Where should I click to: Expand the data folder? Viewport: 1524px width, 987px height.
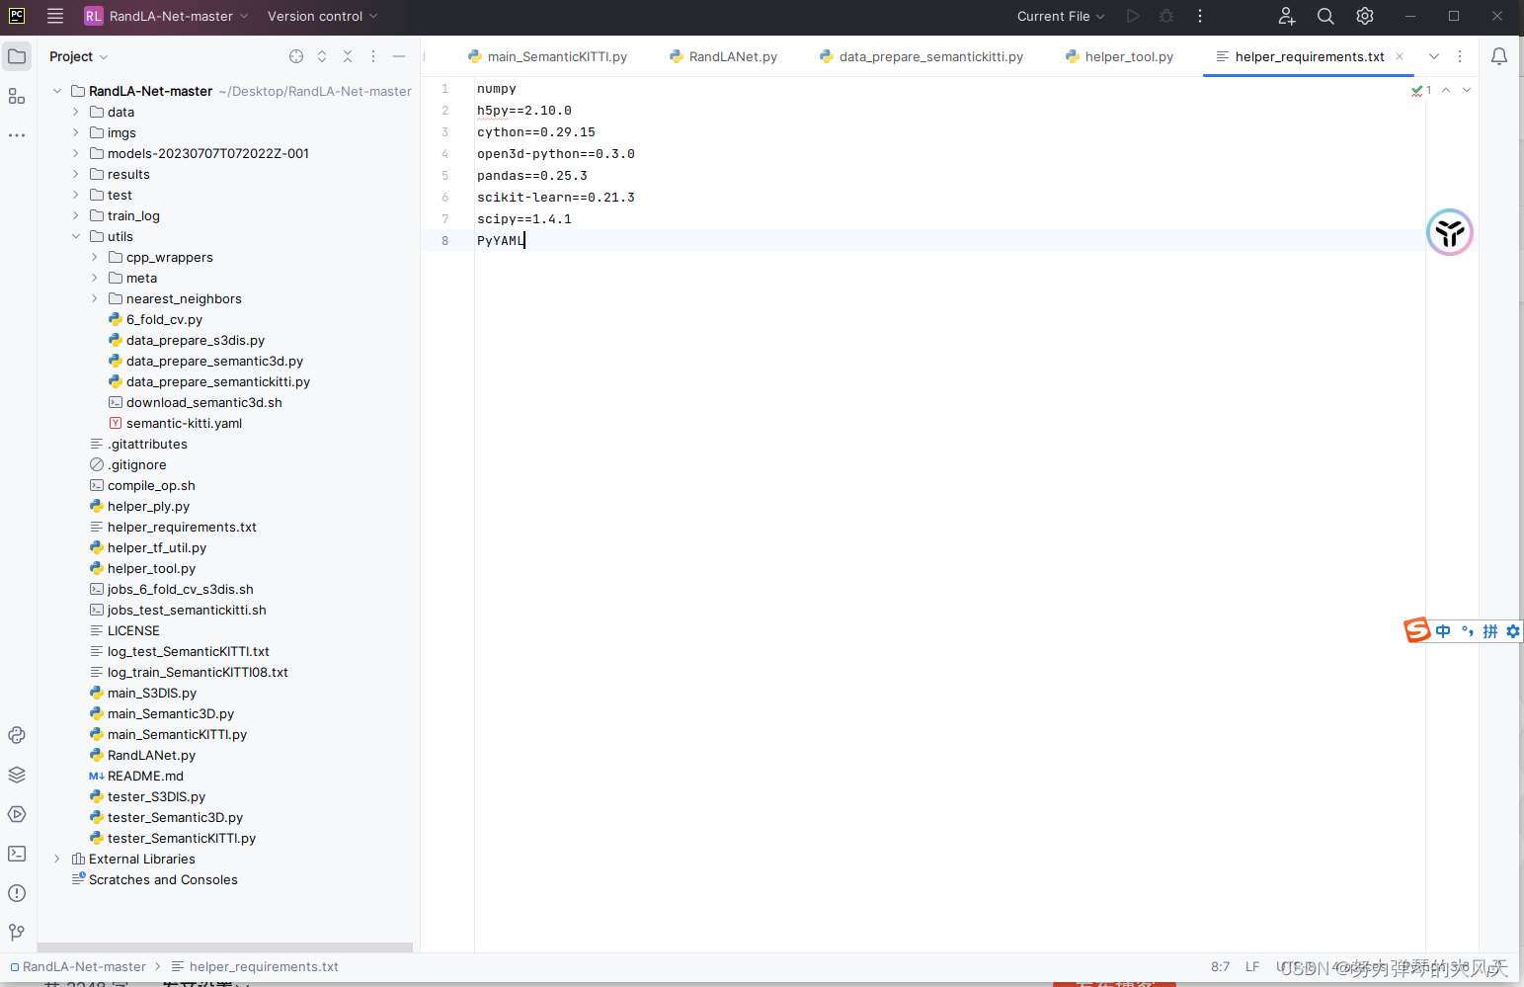[75, 112]
